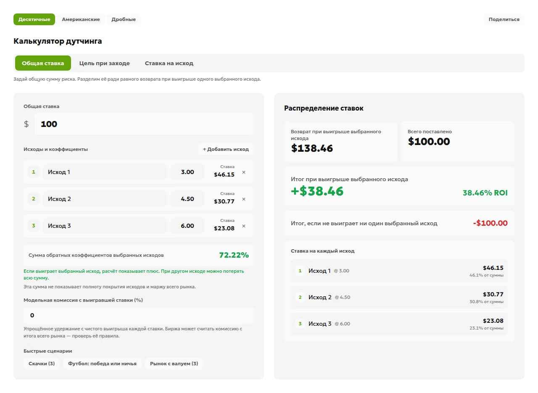
Task: Click the Поделиться button
Action: click(504, 19)
